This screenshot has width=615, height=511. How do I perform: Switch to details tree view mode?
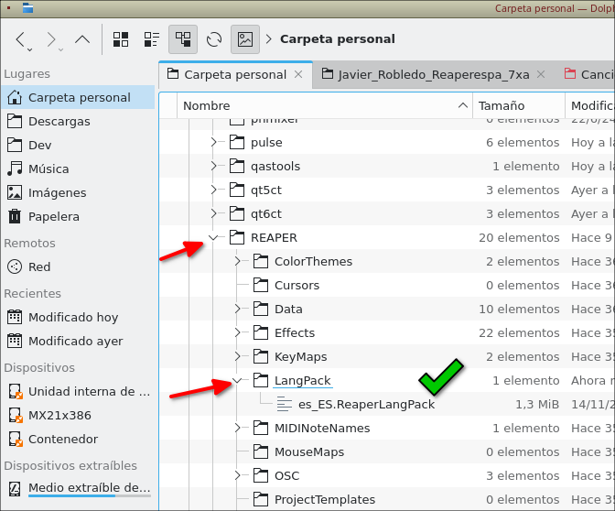click(183, 39)
